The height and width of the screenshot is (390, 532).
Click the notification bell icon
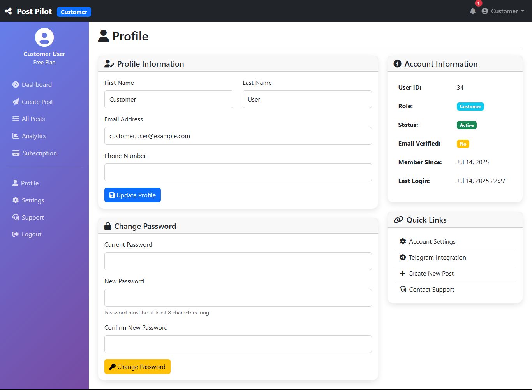[x=473, y=11]
